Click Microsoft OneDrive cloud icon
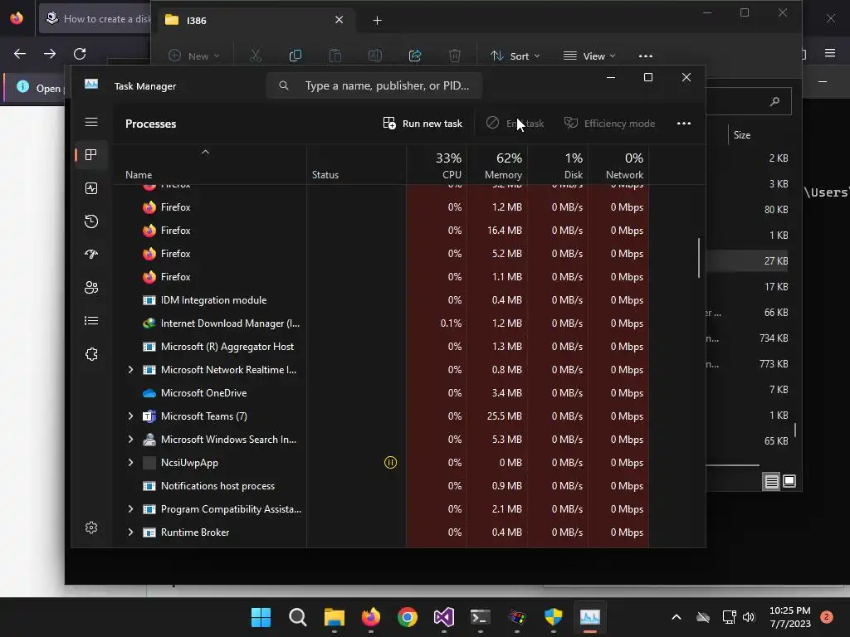Screen dimensions: 850x637 tap(149, 393)
